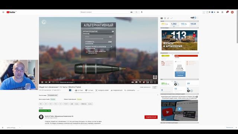Open the vidIQ logo link

pyautogui.click(x=193, y=18)
